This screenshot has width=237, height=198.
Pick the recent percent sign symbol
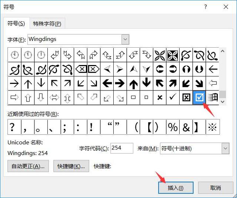tap(173, 127)
